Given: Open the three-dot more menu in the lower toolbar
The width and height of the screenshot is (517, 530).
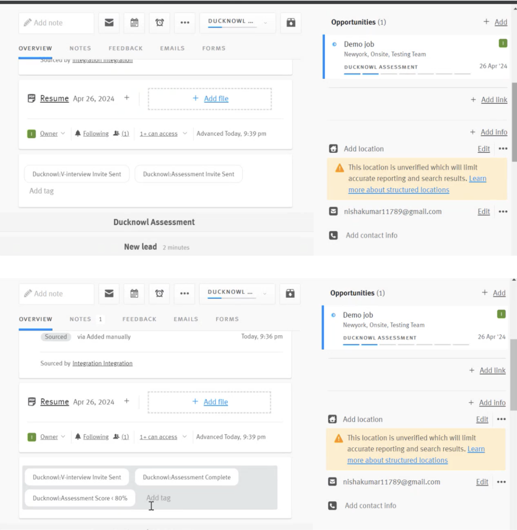Looking at the screenshot, I should tap(185, 294).
